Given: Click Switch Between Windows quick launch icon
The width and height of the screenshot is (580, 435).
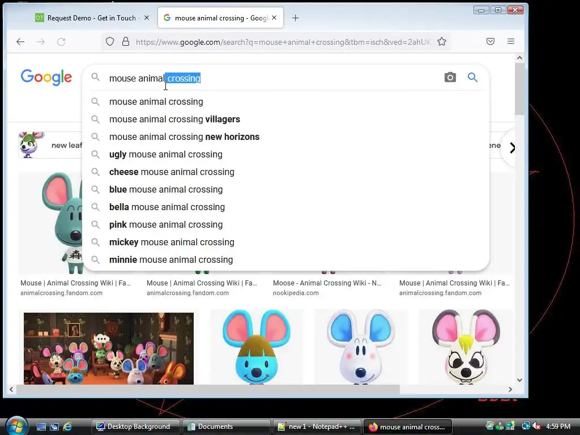Looking at the screenshot, I should (54, 427).
